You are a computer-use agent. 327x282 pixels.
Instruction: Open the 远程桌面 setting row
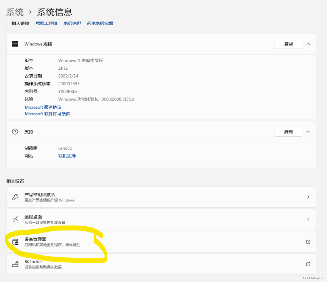(161, 219)
